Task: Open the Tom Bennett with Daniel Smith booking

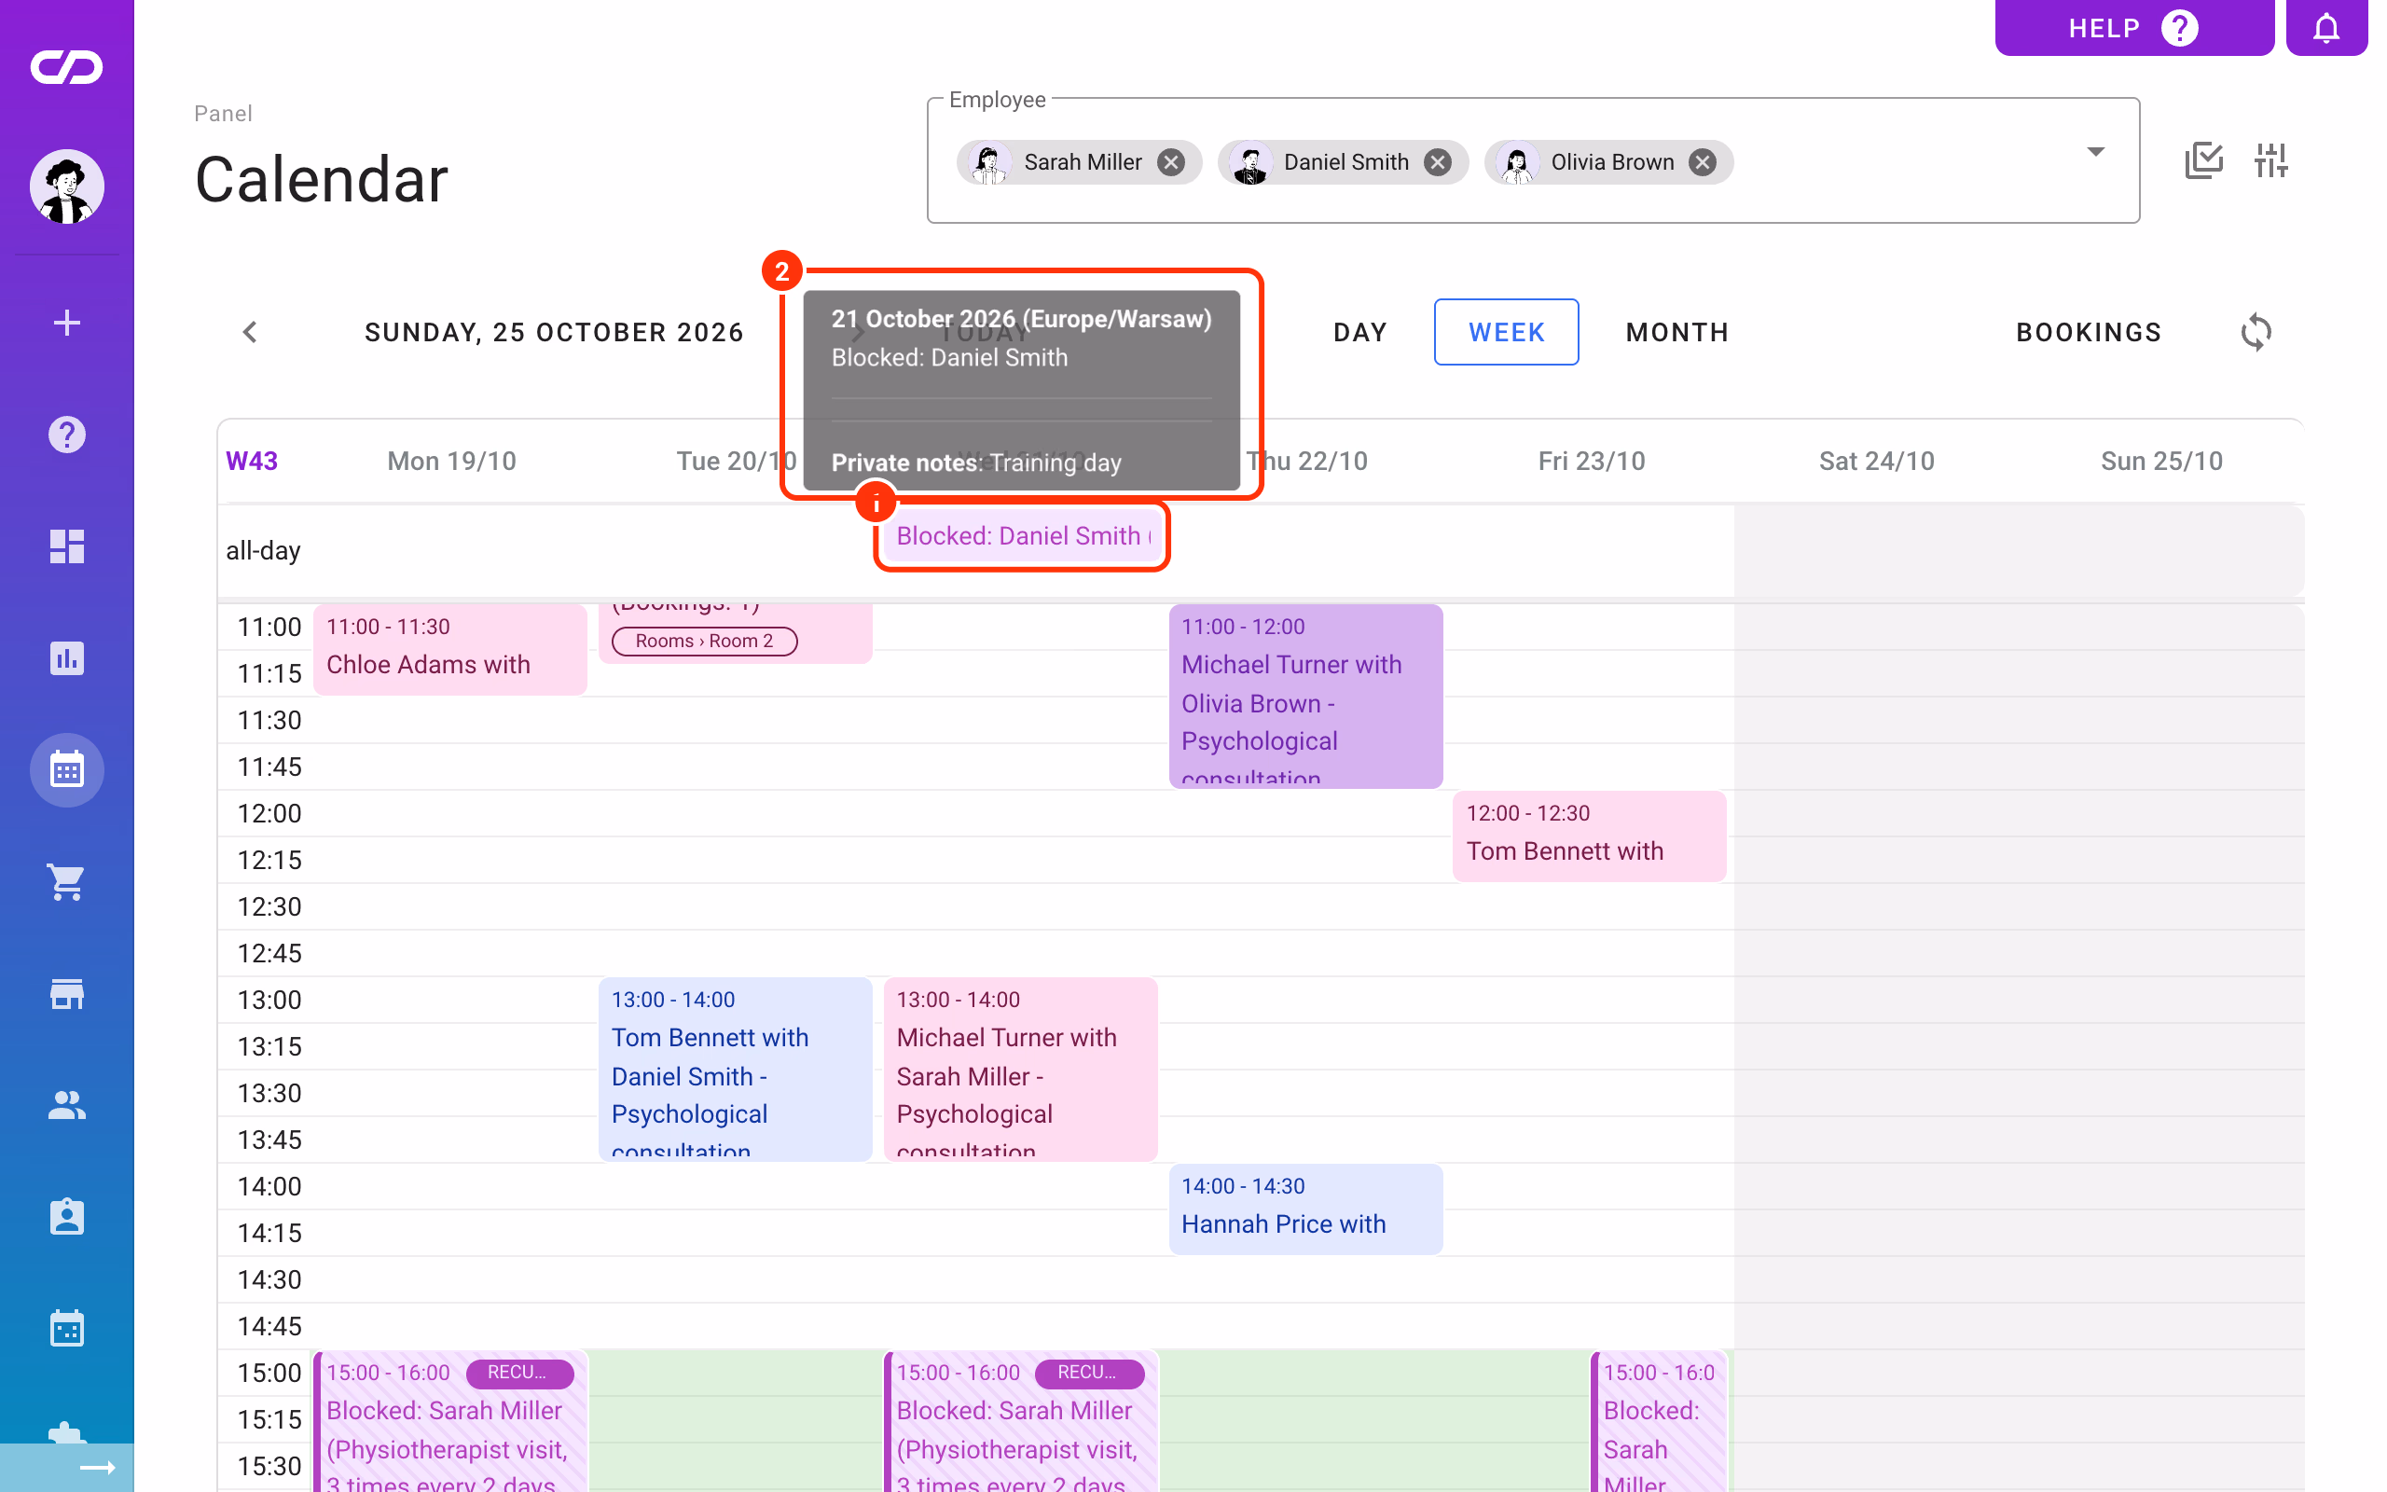Action: 735,1070
